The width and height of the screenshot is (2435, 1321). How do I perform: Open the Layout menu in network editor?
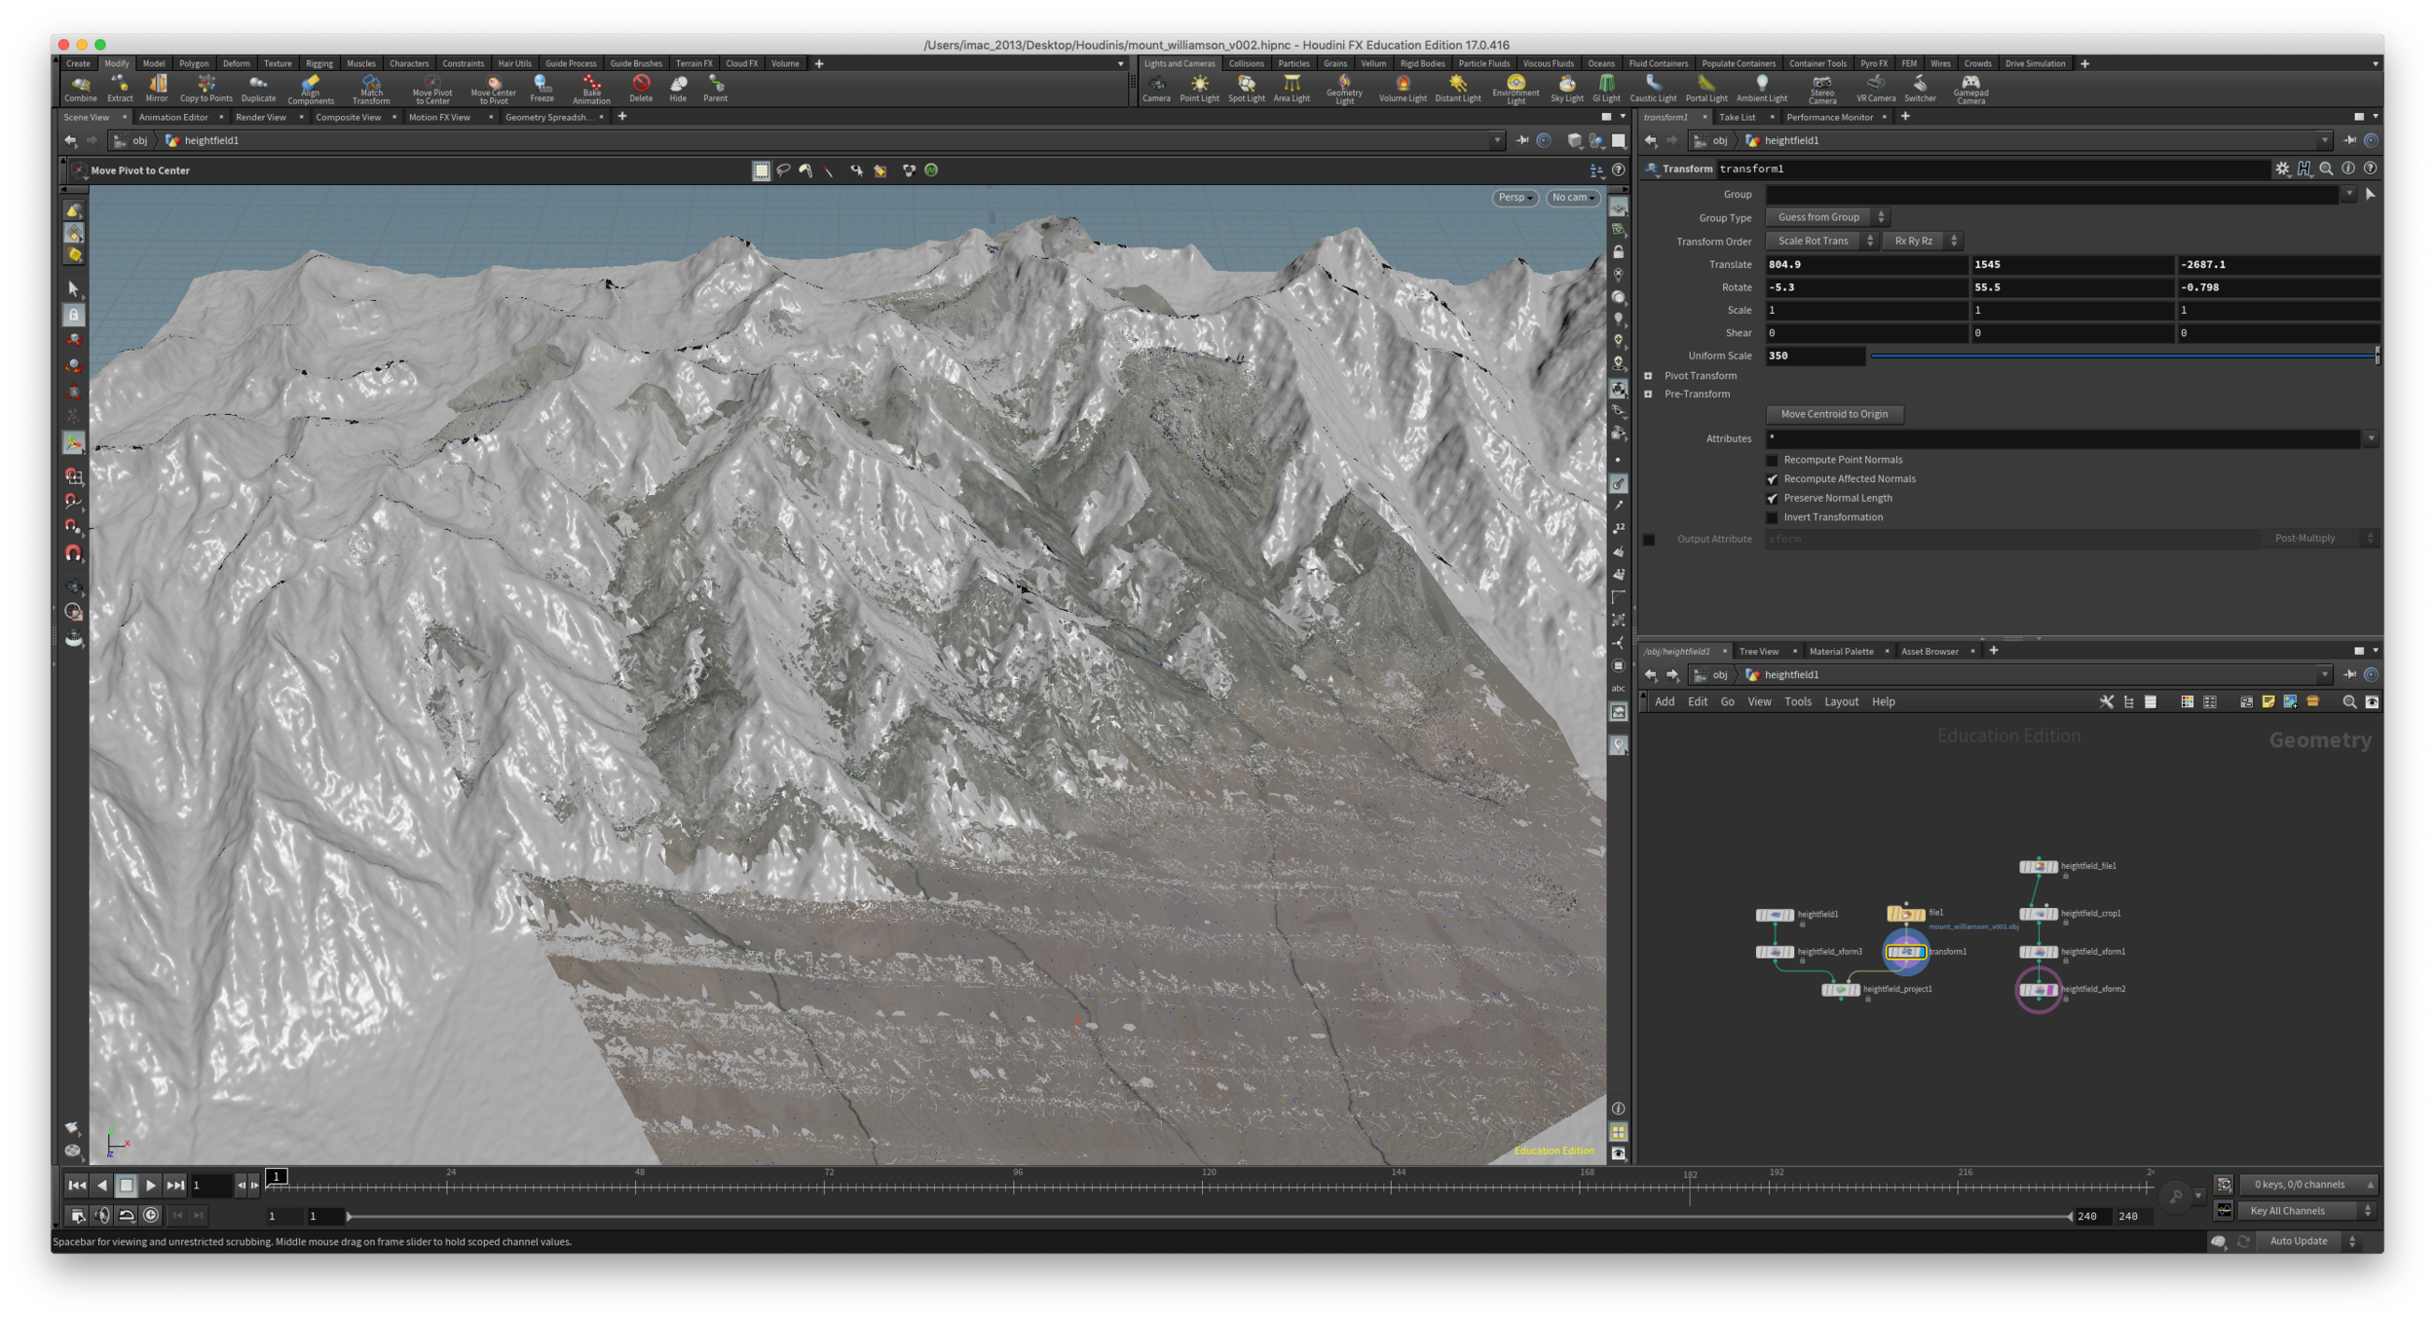1841,701
